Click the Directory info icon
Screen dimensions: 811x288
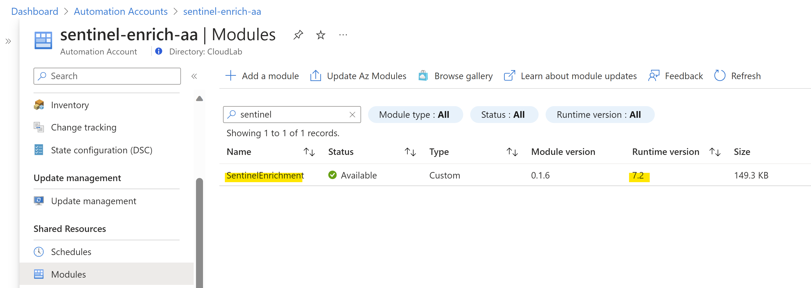159,51
